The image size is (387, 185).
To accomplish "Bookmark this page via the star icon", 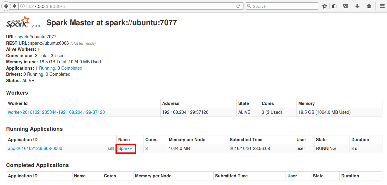I will tap(325, 6).
